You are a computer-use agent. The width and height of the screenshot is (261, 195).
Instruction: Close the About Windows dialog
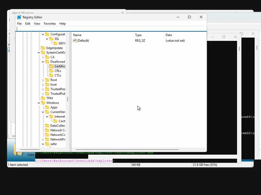click(x=123, y=12)
